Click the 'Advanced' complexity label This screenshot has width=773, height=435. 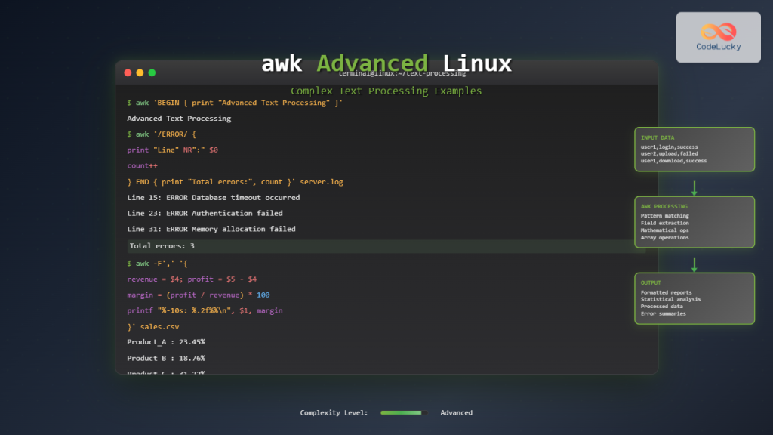pyautogui.click(x=457, y=412)
